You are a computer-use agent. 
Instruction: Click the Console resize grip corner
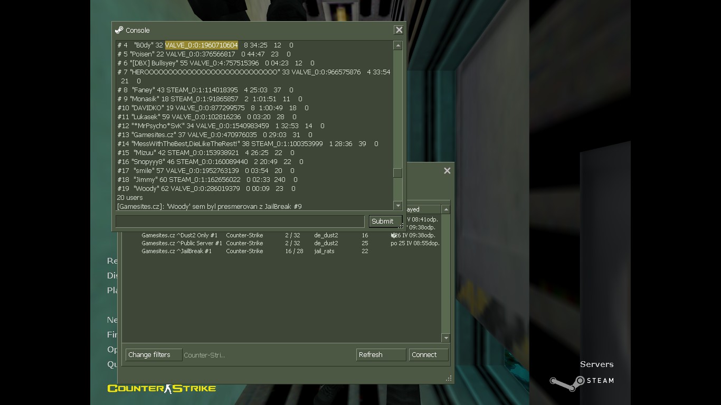tap(401, 226)
